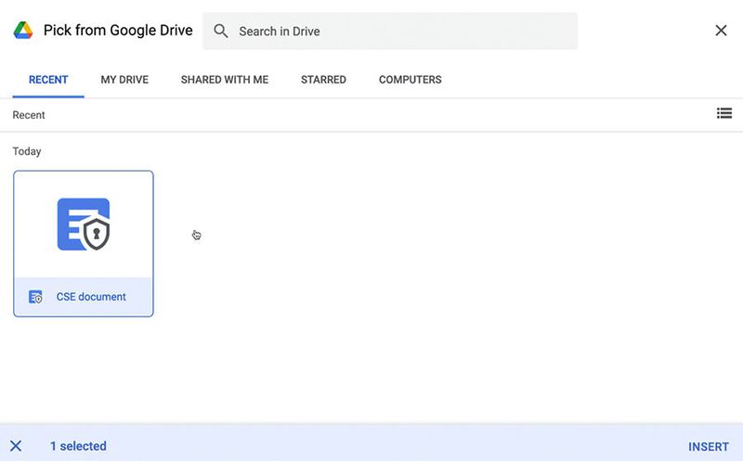Image resolution: width=743 pixels, height=461 pixels.
Task: Click the search magnifier icon
Action: pos(220,32)
